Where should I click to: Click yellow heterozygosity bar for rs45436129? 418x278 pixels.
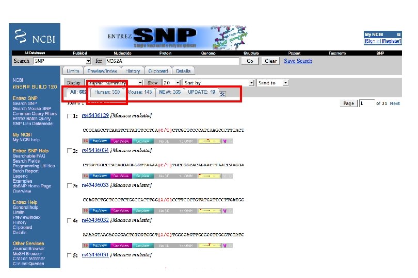210,141
